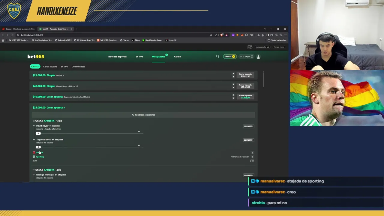Click the Arsenal shirt icon

pyautogui.click(x=34, y=152)
